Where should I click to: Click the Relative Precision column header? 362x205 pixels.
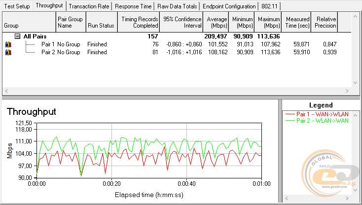[326, 22]
